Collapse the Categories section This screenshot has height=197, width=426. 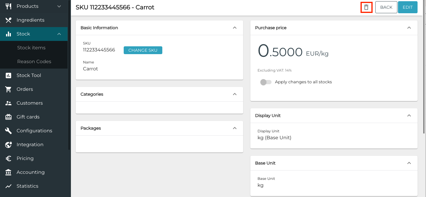click(x=235, y=94)
